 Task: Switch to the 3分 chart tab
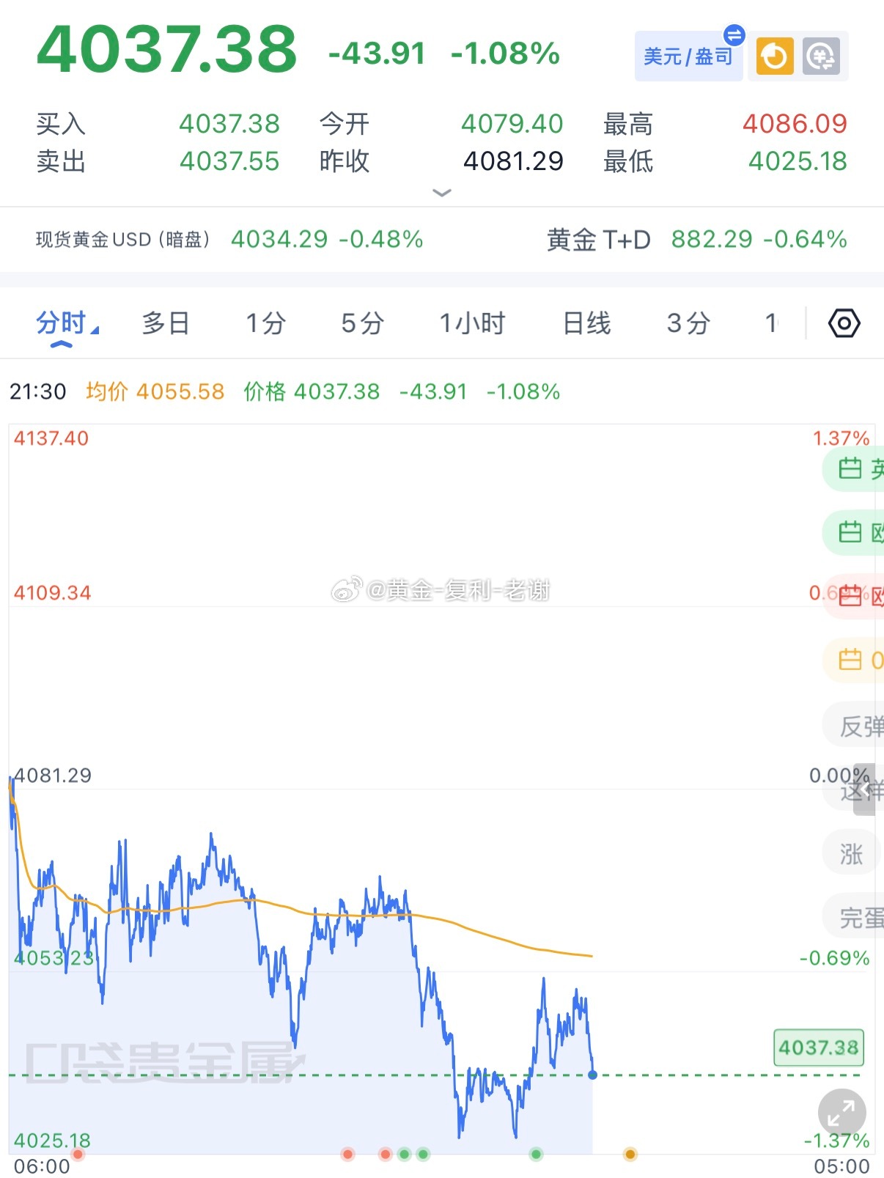click(688, 323)
